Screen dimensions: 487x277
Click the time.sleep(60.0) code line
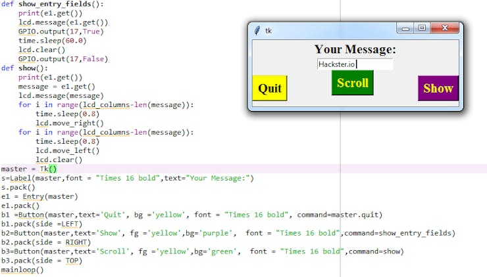point(52,41)
